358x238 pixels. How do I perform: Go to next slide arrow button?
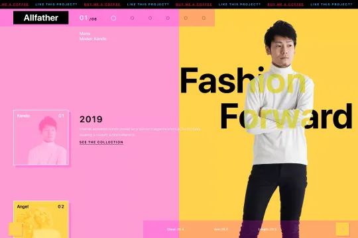pos(343,229)
